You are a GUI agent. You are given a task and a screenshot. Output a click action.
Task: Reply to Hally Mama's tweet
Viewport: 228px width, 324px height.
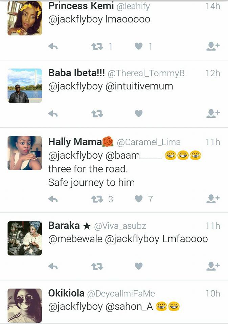point(53,199)
